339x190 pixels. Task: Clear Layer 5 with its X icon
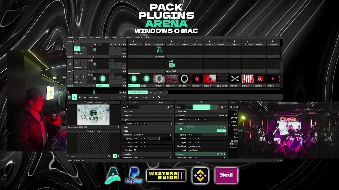coord(70,79)
